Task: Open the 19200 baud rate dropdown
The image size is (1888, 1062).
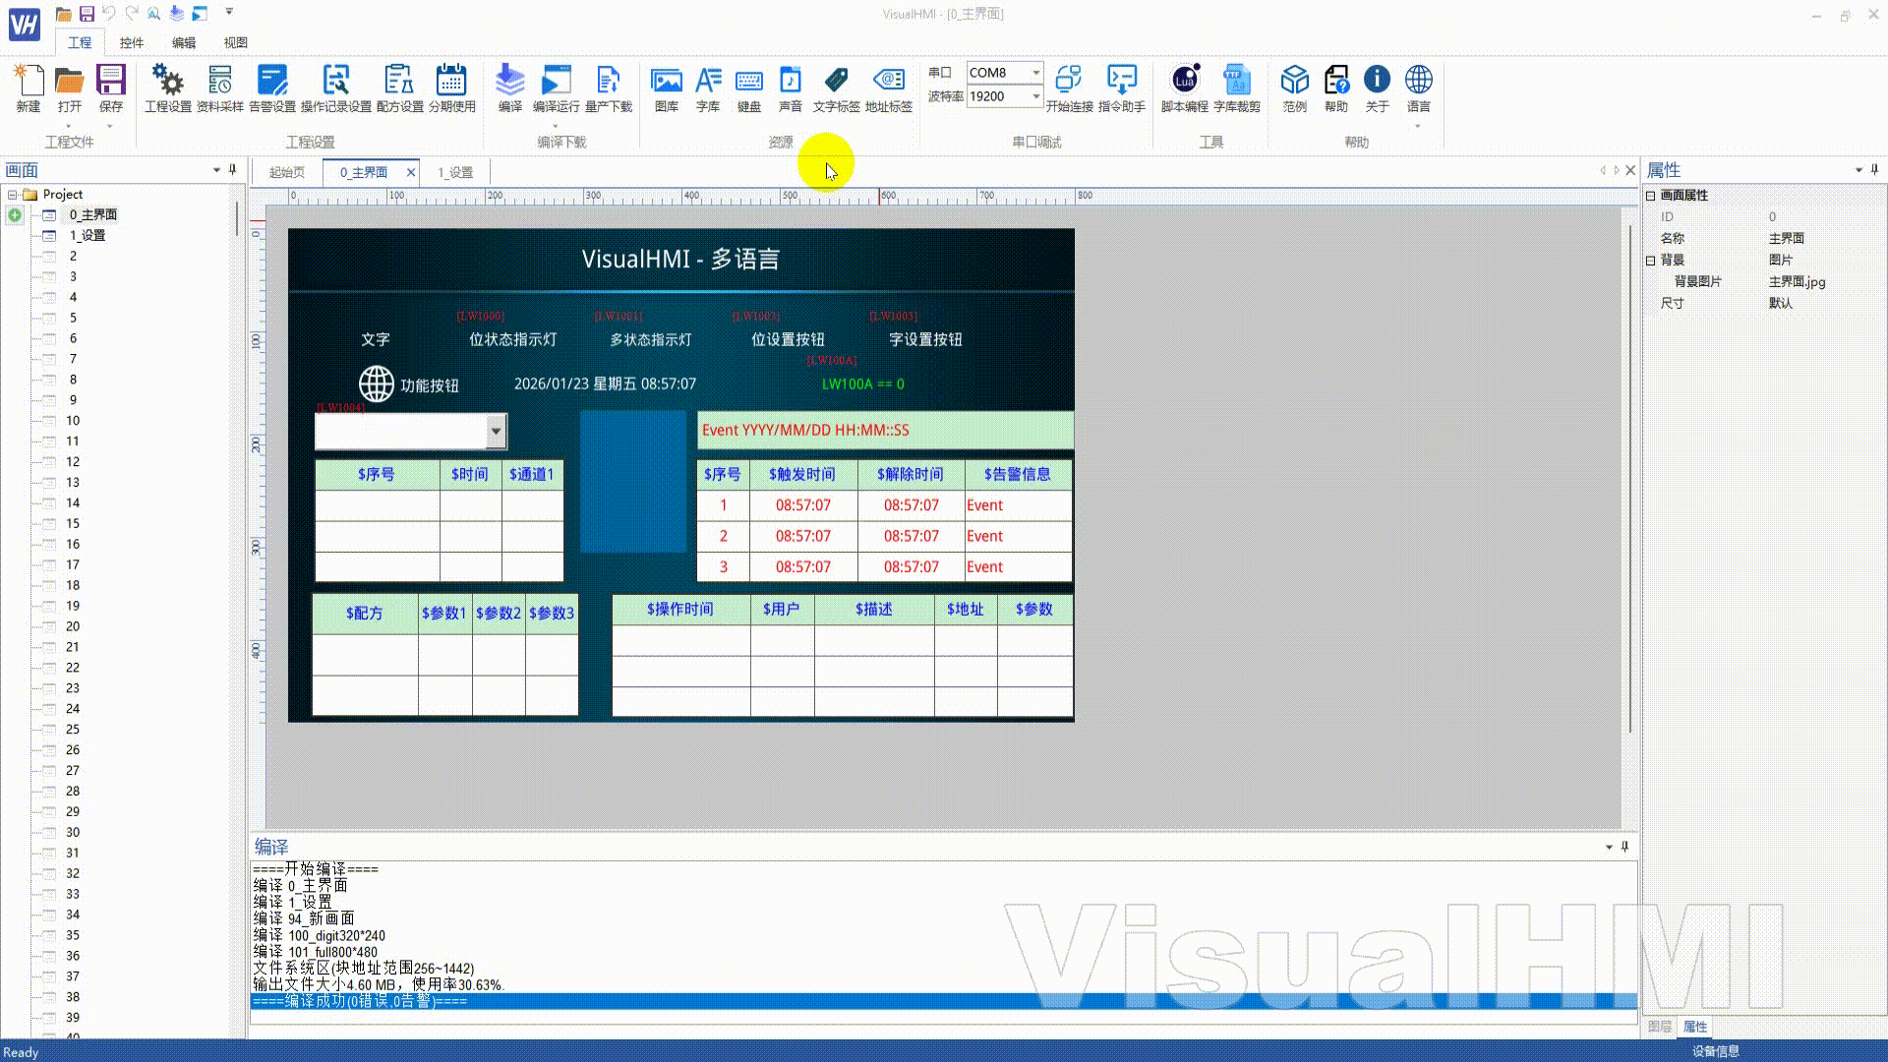Action: tap(1035, 96)
